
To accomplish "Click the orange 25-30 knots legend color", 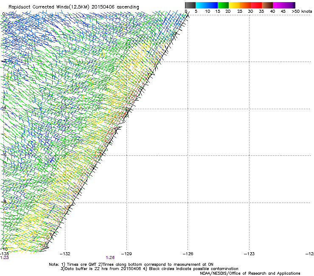I will 245,5.
